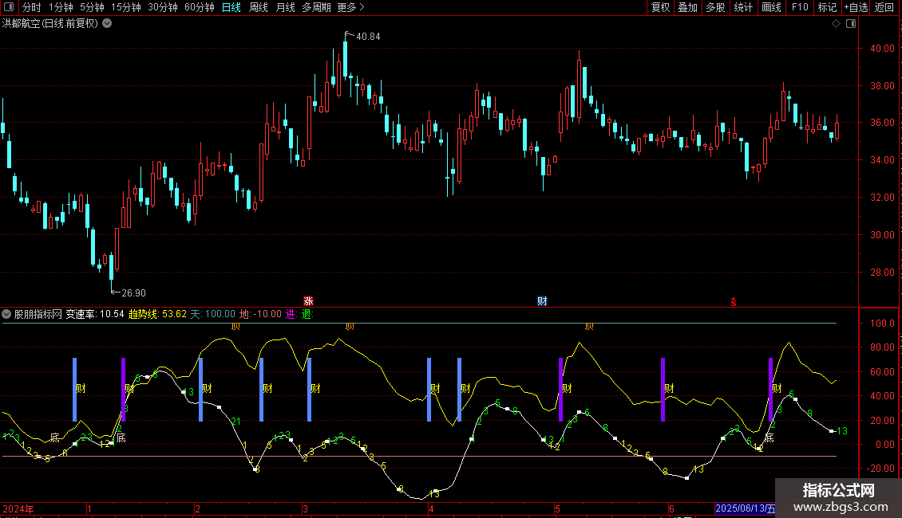Viewport: 902px width, 518px height.
Task: Click the date marker 2025/06/13 on timeline
Action: 744,508
